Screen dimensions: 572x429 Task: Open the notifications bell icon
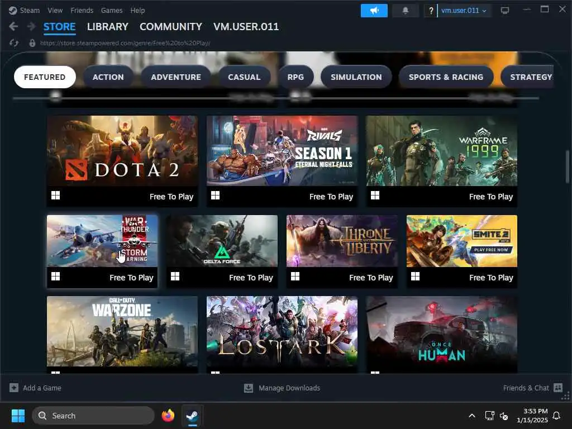(x=406, y=11)
